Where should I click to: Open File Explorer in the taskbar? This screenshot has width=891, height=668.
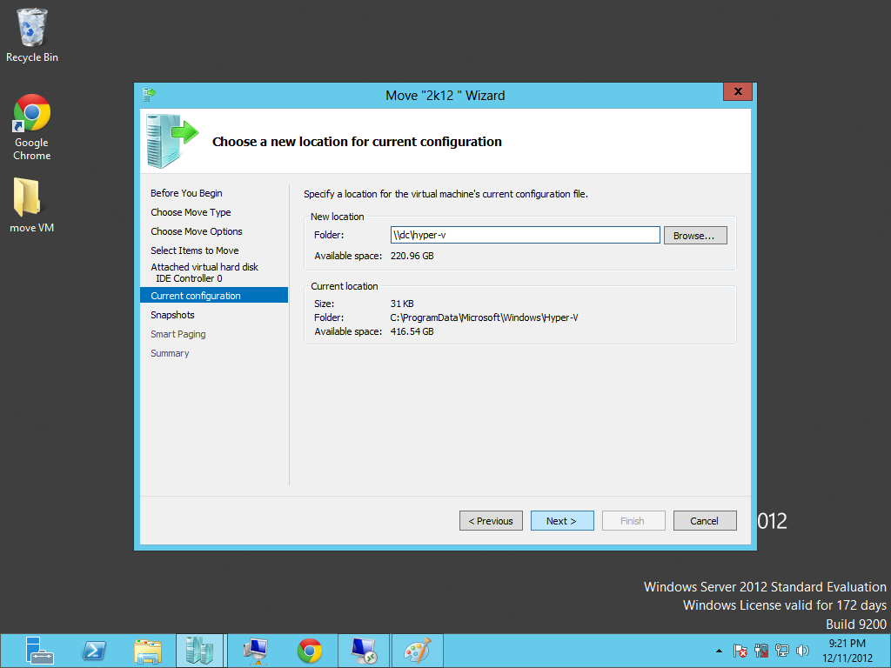(x=148, y=650)
